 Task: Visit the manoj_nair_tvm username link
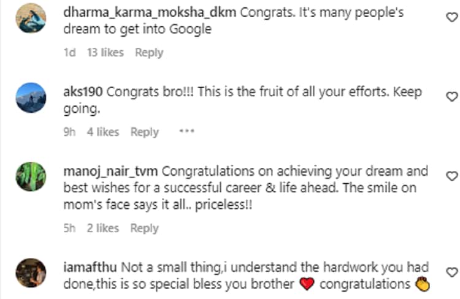pyautogui.click(x=111, y=171)
